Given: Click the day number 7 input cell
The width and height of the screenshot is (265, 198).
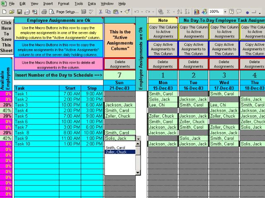Looking at the screenshot, I should pyautogui.click(x=120, y=75).
